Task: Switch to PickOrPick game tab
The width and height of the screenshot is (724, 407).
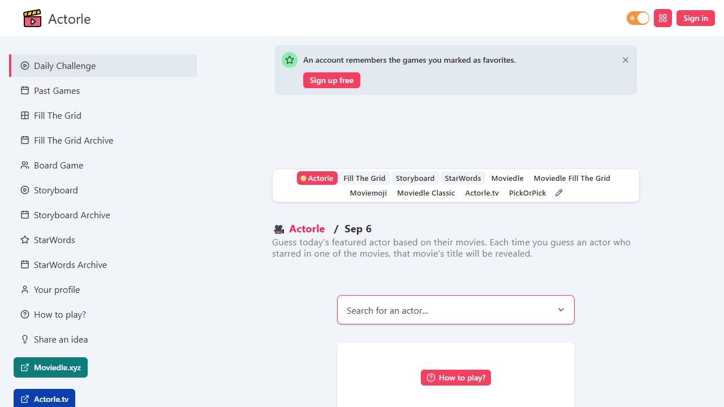Action: (x=528, y=193)
